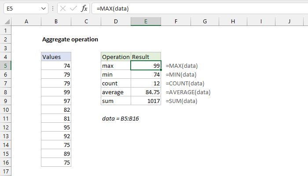Select column H header
The height and width of the screenshot is (176, 308).
point(233,22)
